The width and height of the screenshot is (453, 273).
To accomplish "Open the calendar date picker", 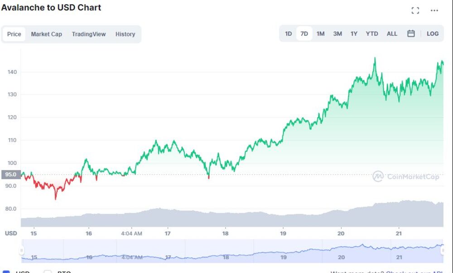I will tap(411, 34).
